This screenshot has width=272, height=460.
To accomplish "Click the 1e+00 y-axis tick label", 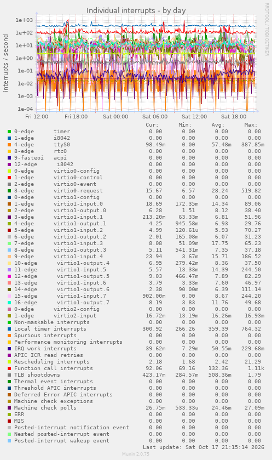I will click(x=24, y=58).
